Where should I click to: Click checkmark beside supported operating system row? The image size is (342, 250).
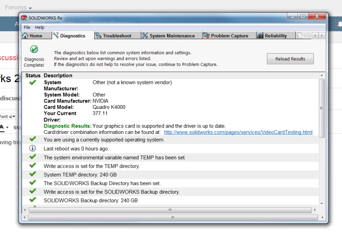(x=33, y=139)
